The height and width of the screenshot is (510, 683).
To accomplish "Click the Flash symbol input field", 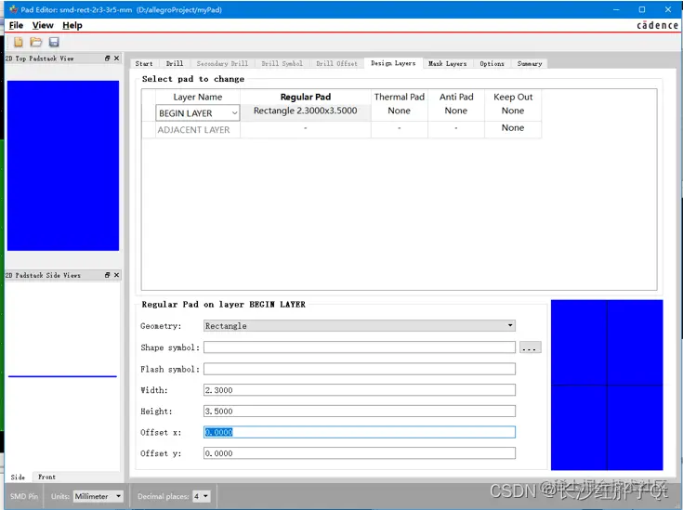I will (360, 369).
